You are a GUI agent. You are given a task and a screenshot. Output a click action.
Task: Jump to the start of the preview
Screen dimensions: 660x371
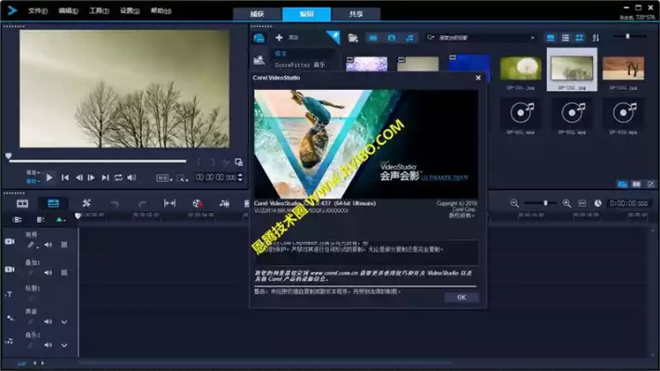65,177
